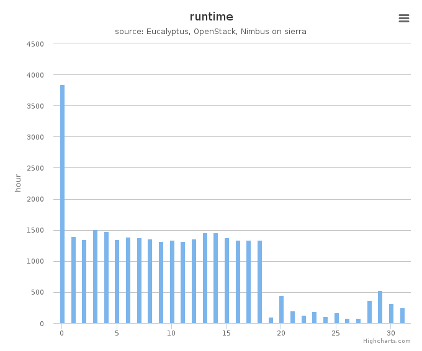
Task: Open the chart context menu hamburger icon
Action: [404, 18]
